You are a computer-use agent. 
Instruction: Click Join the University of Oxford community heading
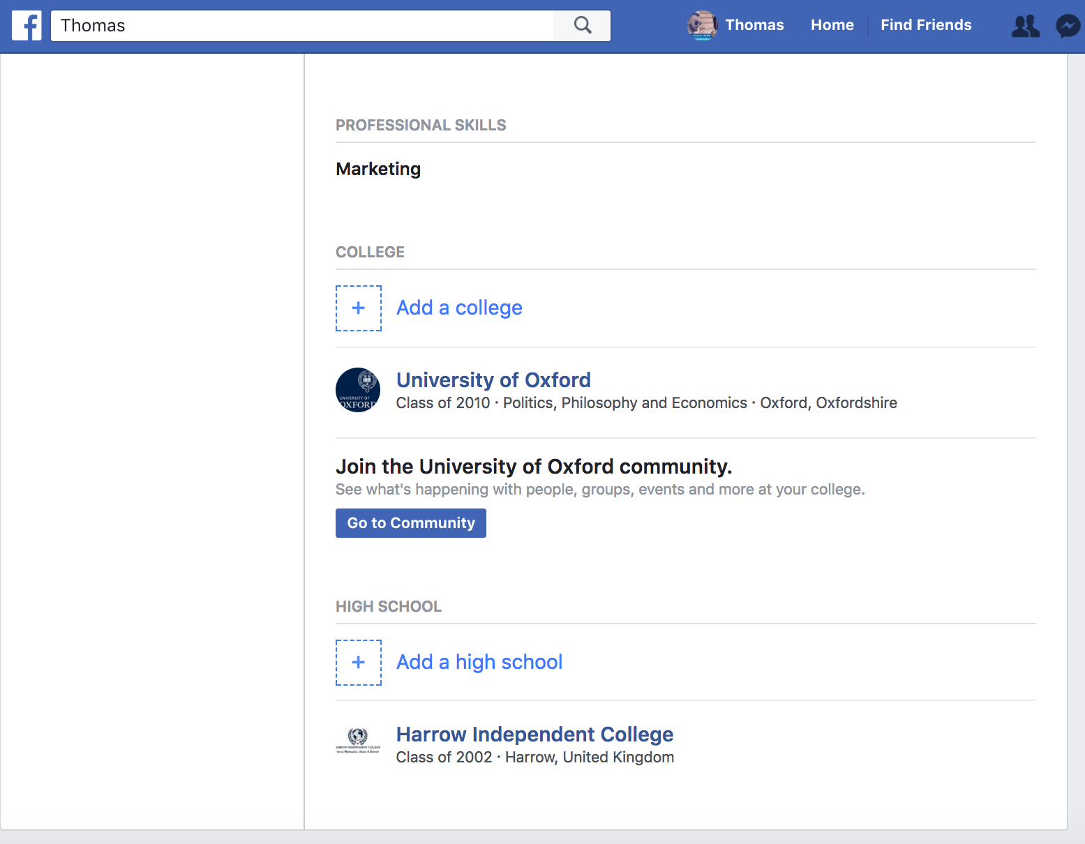coord(534,467)
